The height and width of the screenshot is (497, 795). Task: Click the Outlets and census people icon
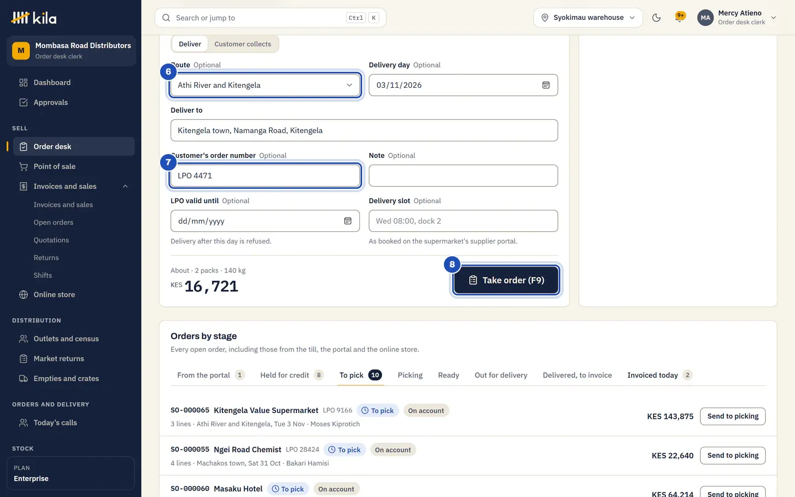coord(23,339)
